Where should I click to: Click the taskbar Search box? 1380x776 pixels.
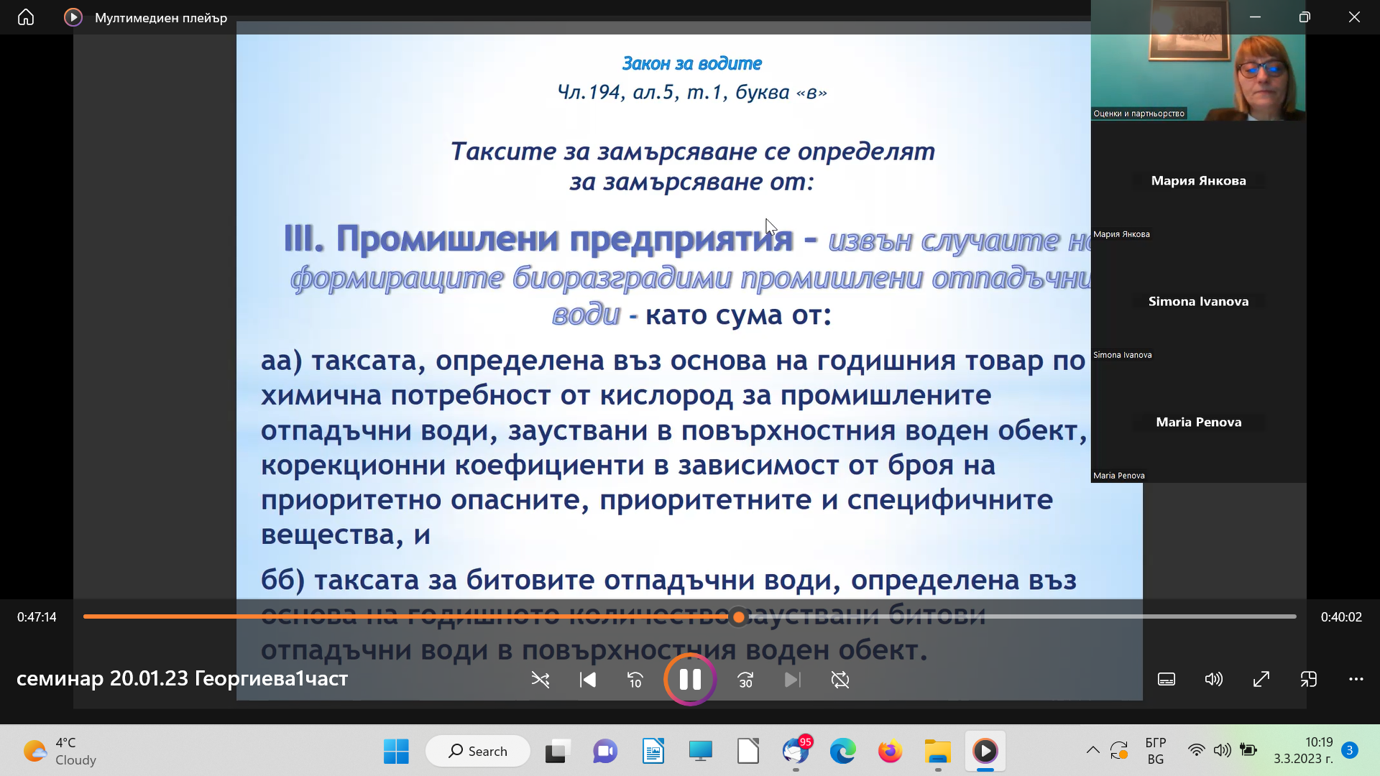coord(478,752)
